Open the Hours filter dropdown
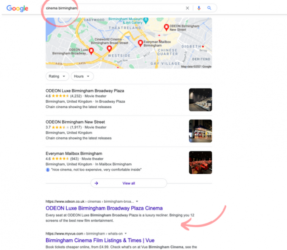This screenshot has width=287, height=250. pos(82,76)
